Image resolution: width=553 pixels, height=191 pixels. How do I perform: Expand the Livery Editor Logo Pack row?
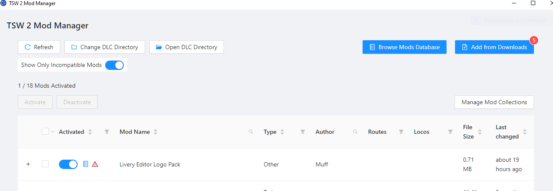click(x=28, y=164)
